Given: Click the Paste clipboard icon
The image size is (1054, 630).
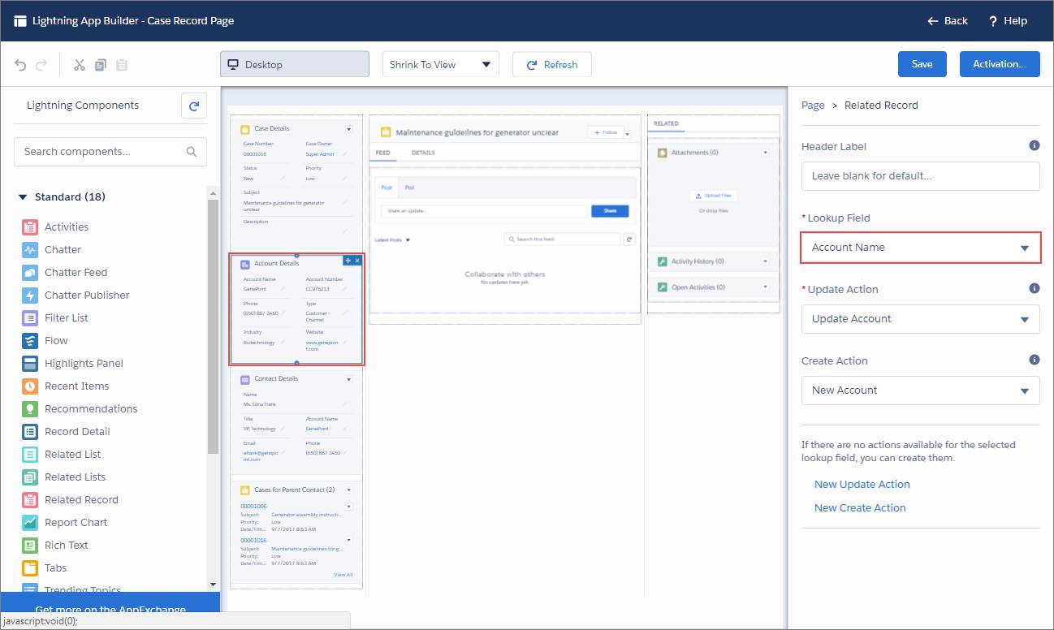Looking at the screenshot, I should click(121, 65).
